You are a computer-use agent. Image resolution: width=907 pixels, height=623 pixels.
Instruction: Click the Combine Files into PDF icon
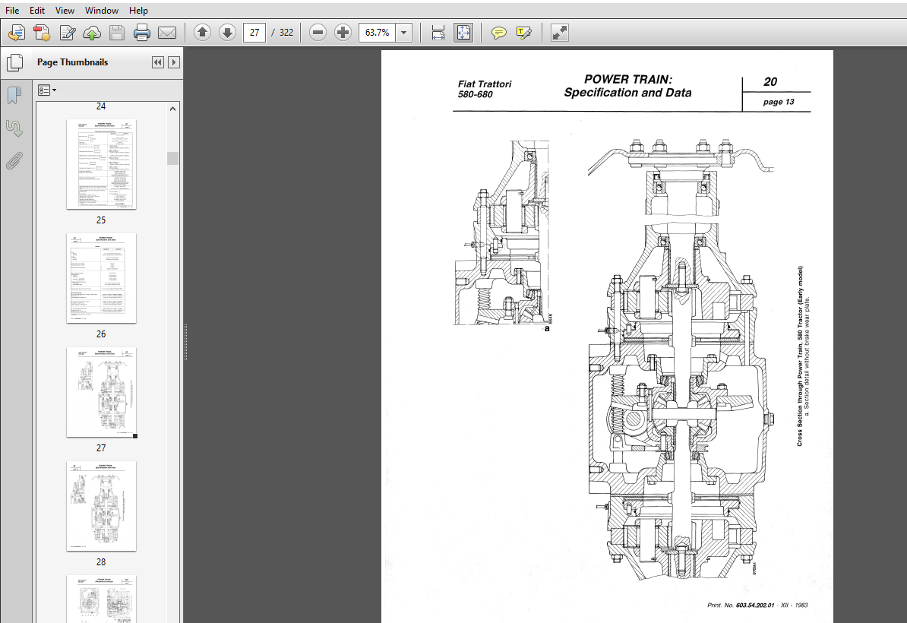[42, 33]
